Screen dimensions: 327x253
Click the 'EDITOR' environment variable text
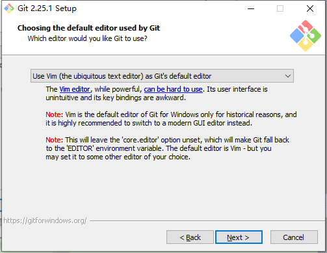pos(81,148)
